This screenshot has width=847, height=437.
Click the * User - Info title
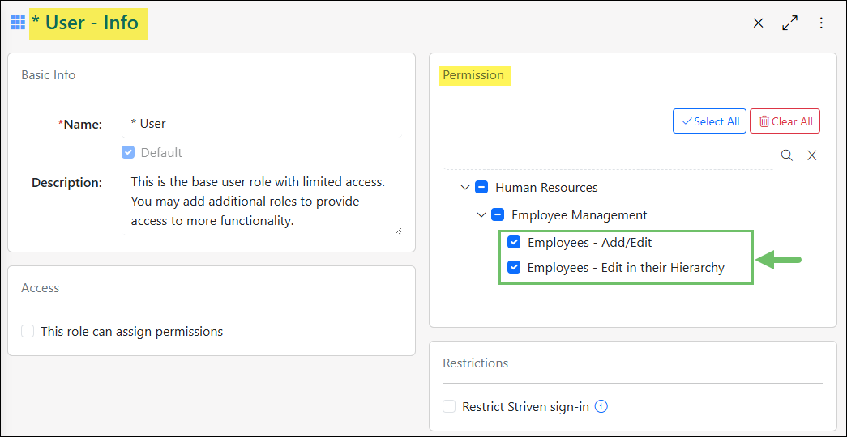[85, 23]
